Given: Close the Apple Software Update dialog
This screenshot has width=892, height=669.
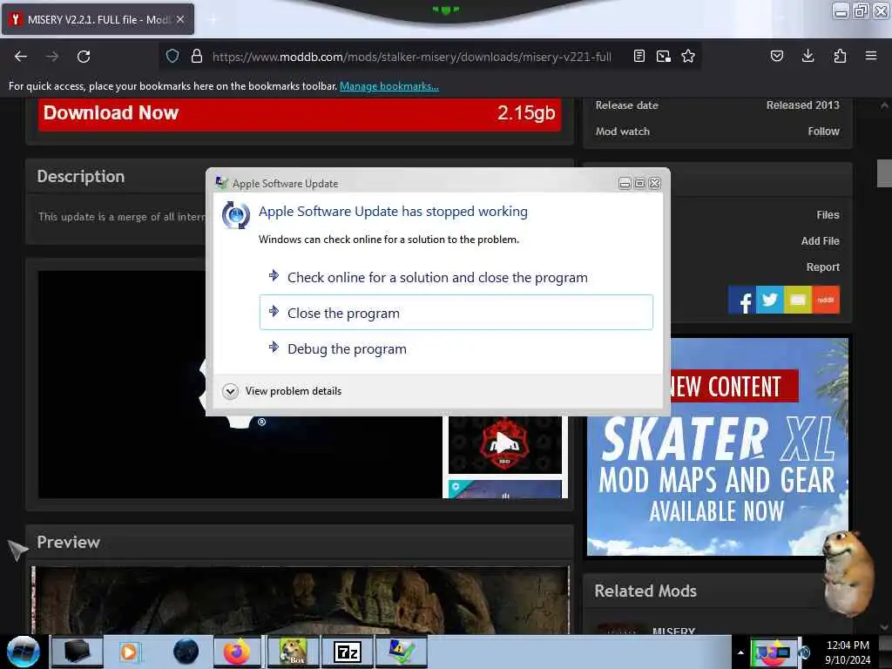Looking at the screenshot, I should [x=655, y=183].
